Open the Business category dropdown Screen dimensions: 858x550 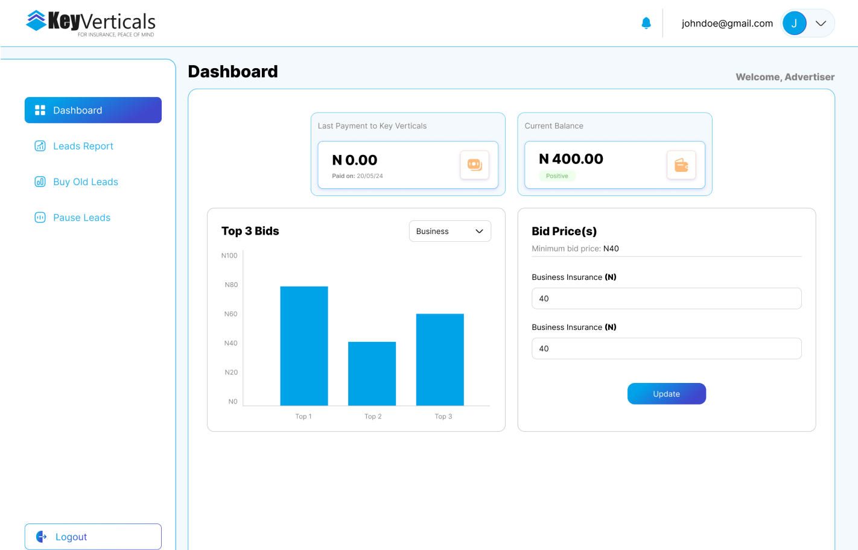pos(450,231)
